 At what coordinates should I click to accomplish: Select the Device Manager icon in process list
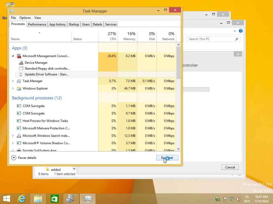[x=21, y=63]
